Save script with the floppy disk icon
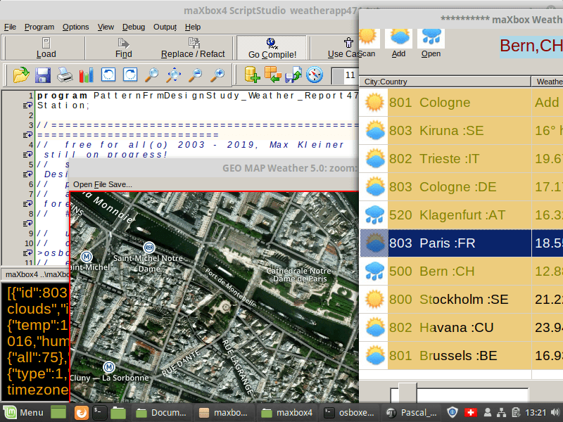 pyautogui.click(x=42, y=75)
